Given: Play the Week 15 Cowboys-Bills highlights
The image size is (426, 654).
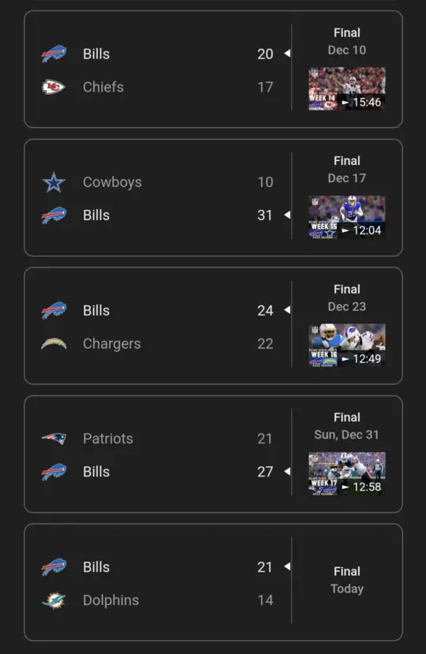Looking at the screenshot, I should [347, 217].
